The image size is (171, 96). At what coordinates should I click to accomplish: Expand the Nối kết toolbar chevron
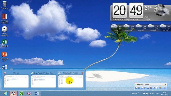coord(138,93)
